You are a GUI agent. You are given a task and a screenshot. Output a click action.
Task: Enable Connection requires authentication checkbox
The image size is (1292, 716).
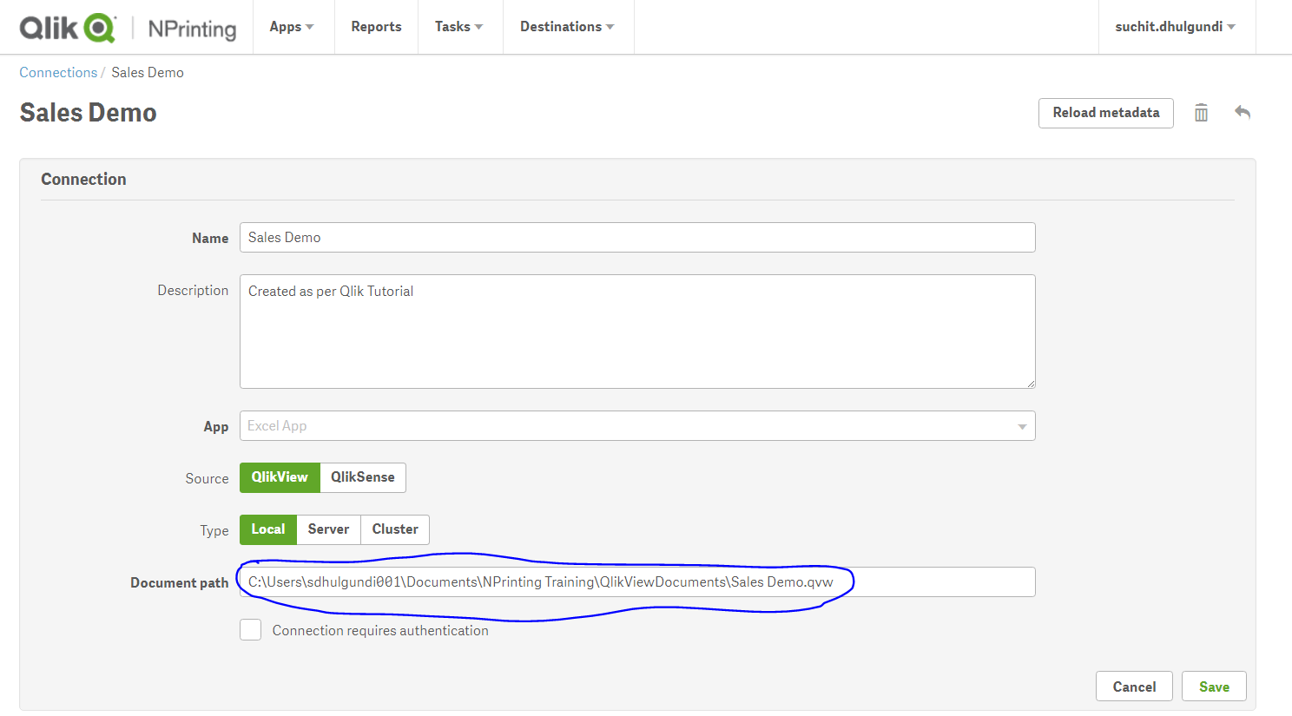(x=251, y=630)
